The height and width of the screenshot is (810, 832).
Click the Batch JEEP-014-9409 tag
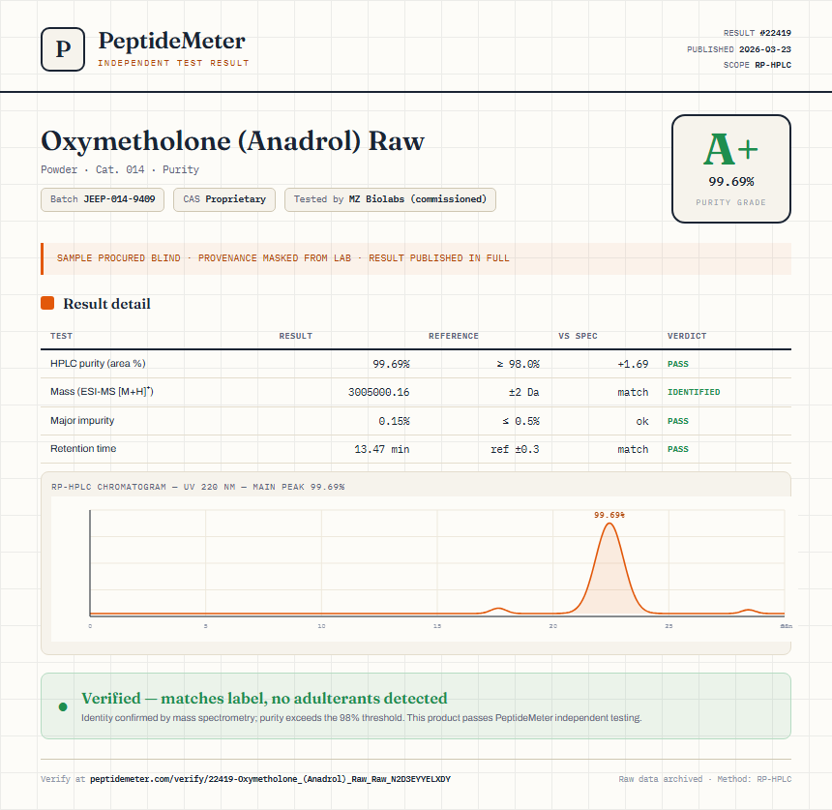pos(103,199)
